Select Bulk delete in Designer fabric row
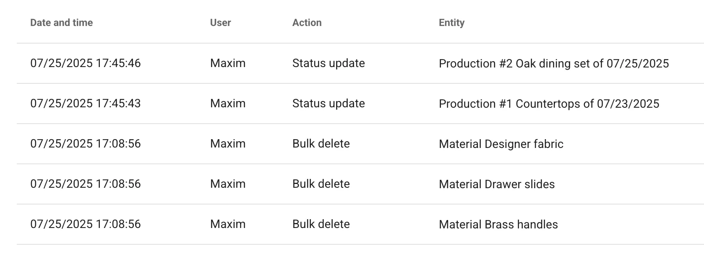Image resolution: width=704 pixels, height=259 pixels. click(x=321, y=144)
